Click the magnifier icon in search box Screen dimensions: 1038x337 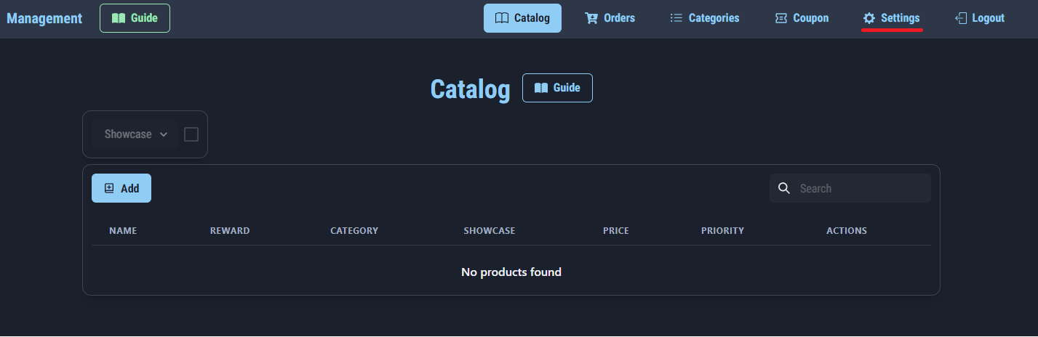tap(784, 188)
